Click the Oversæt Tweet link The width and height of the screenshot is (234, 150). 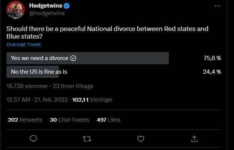tap(24, 45)
